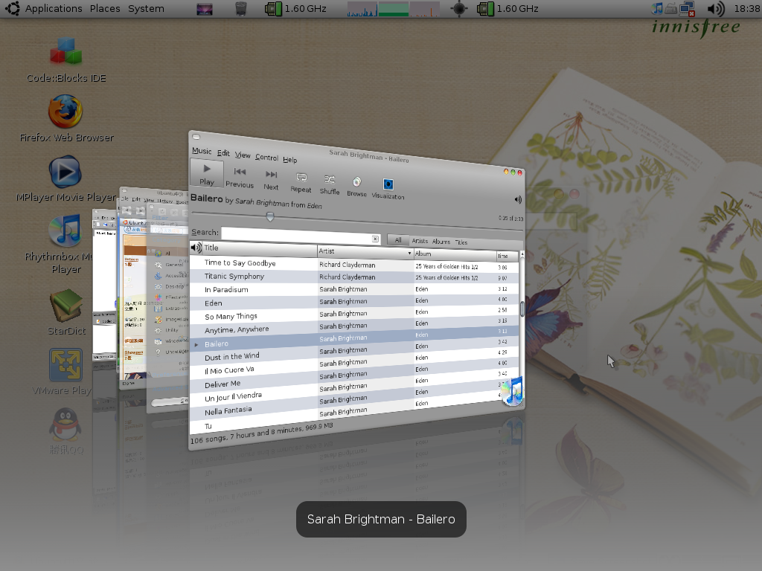Open the Applications menu in top panel
The height and width of the screenshot is (571, 762).
[54, 8]
